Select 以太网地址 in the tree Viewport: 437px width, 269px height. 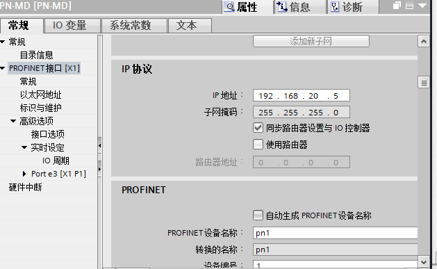tap(41, 95)
